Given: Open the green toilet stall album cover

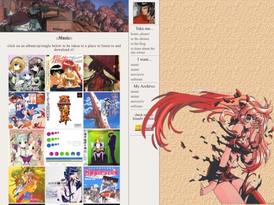Looking at the screenshot, I should click(101, 147).
